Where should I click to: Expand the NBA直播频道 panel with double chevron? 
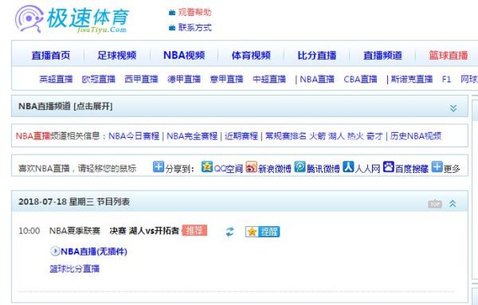[x=453, y=108]
